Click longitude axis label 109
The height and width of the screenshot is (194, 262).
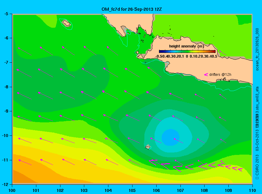coord(228,190)
